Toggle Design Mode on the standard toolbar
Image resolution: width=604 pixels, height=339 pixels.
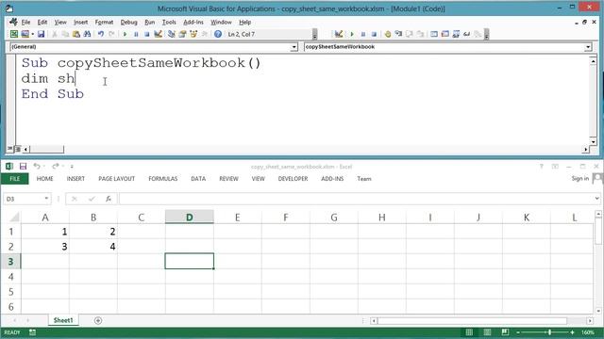point(158,34)
